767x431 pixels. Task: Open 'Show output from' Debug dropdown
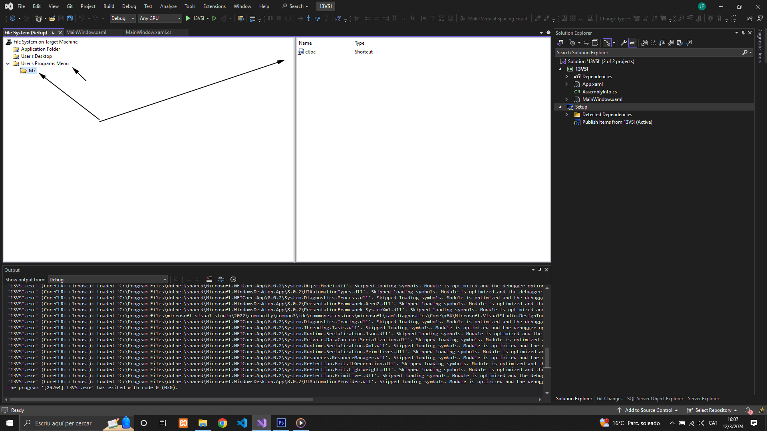tap(108, 279)
